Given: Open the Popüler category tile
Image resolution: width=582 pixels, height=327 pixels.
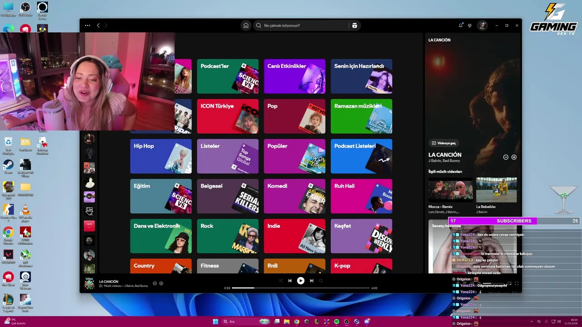Looking at the screenshot, I should (x=295, y=156).
